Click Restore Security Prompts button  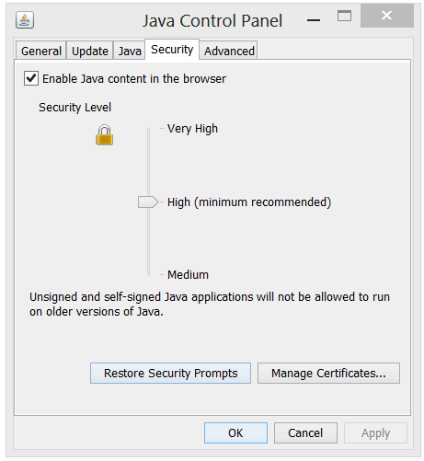(x=170, y=373)
